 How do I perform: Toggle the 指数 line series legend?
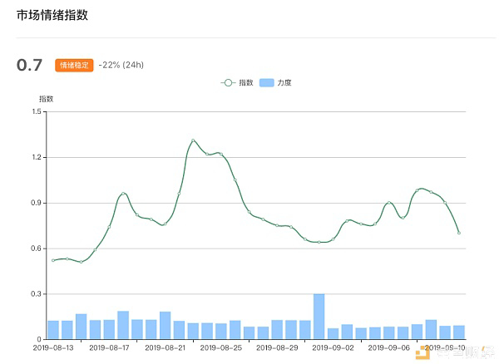coord(237,83)
